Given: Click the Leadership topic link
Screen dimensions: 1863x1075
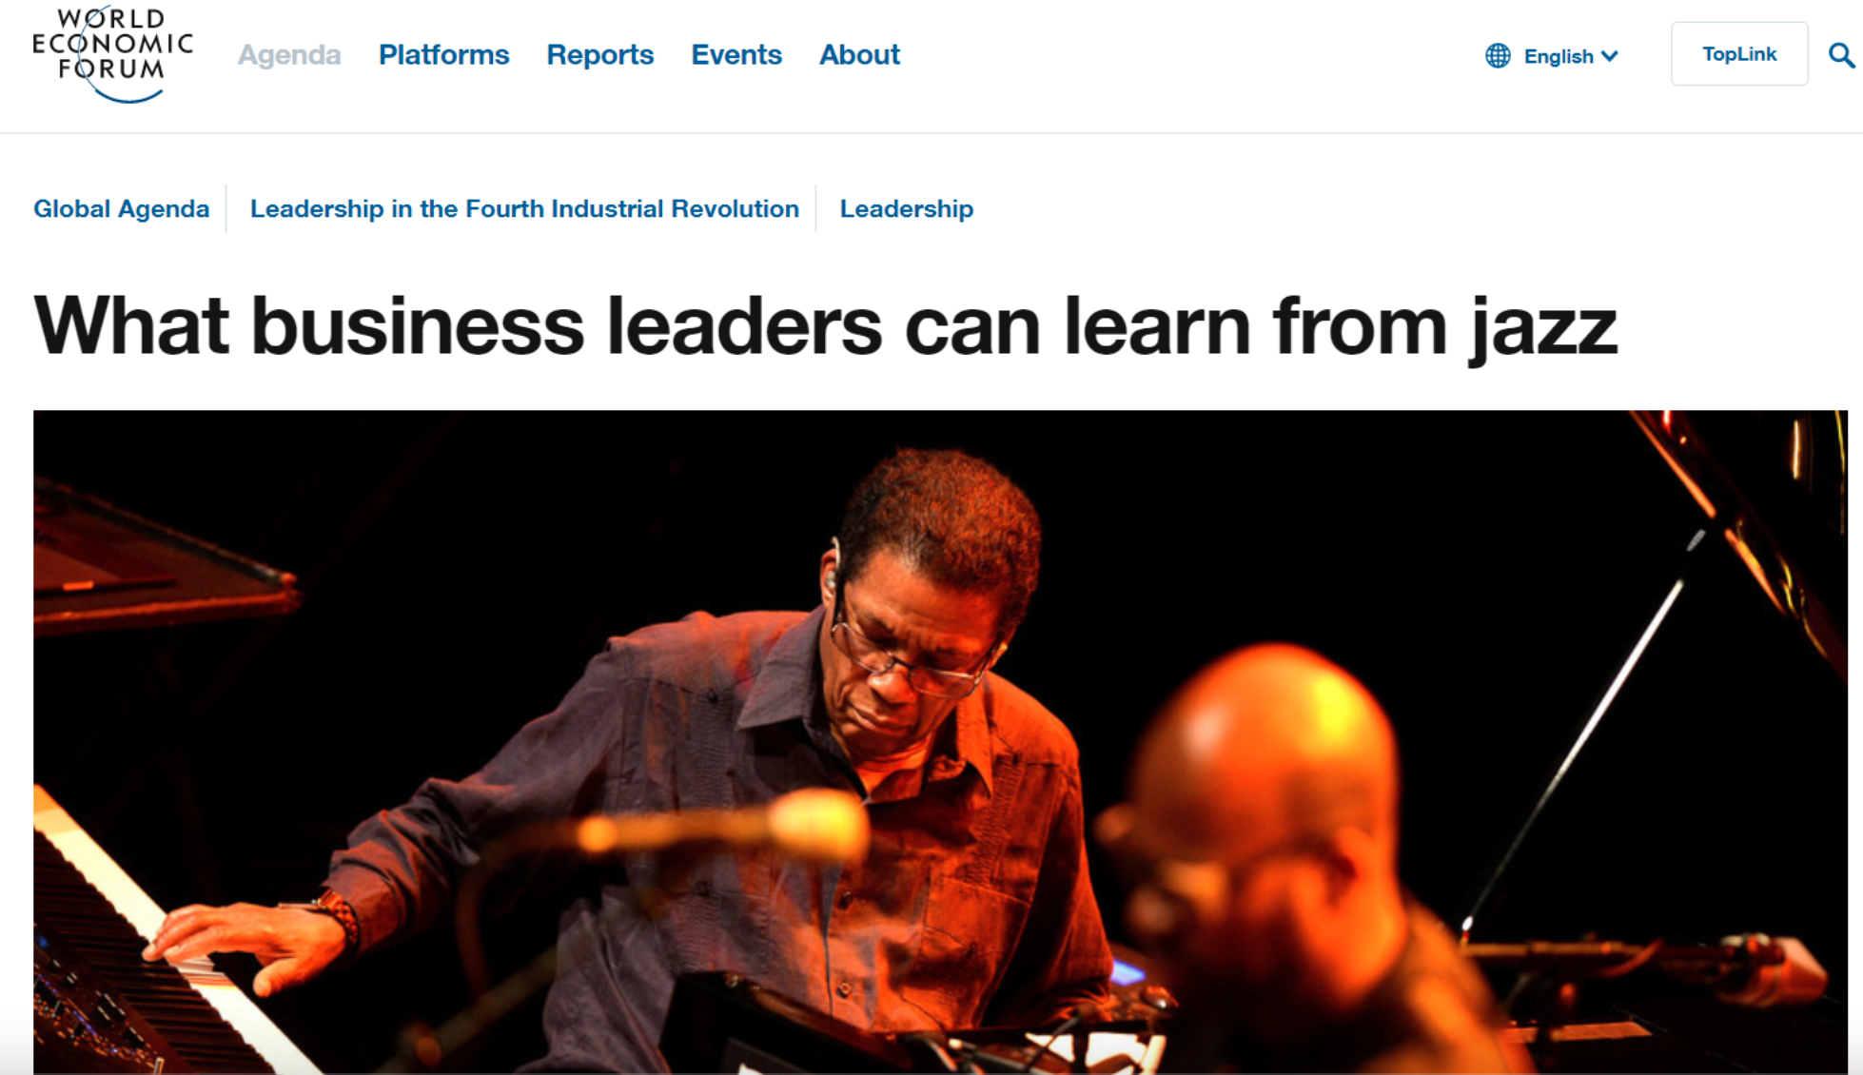Looking at the screenshot, I should pos(906,208).
